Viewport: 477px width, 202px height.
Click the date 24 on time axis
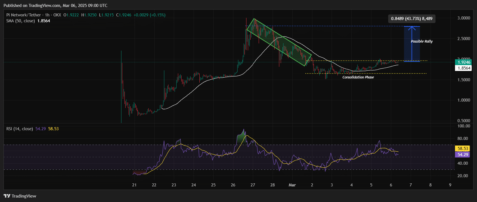(194, 185)
